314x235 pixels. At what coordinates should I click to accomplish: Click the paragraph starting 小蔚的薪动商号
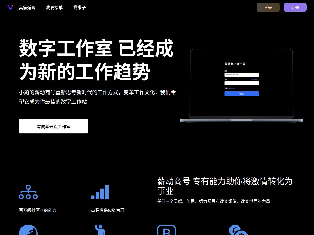97,97
